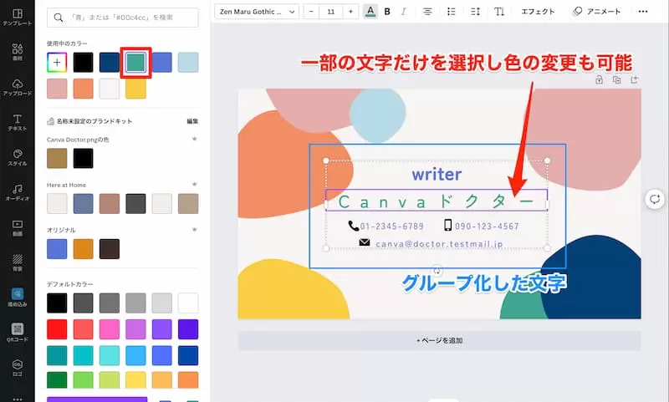
Task: Toggle the star for the オリジナル palette
Action: pyautogui.click(x=195, y=229)
